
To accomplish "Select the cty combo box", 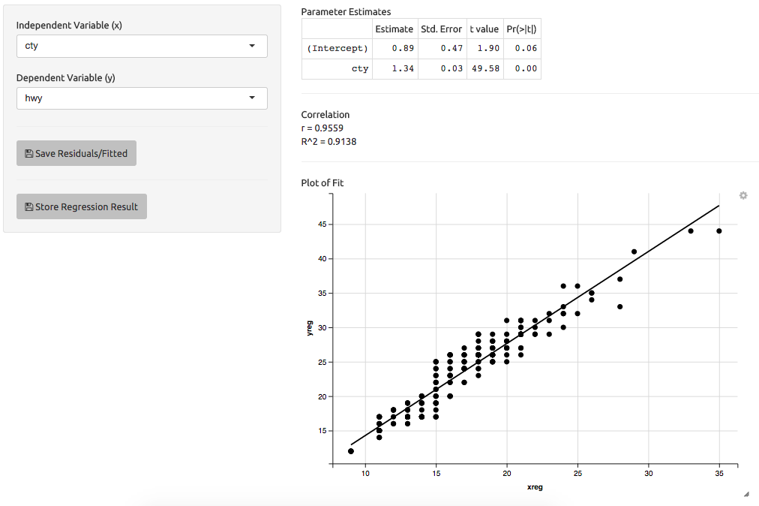I will pos(142,46).
